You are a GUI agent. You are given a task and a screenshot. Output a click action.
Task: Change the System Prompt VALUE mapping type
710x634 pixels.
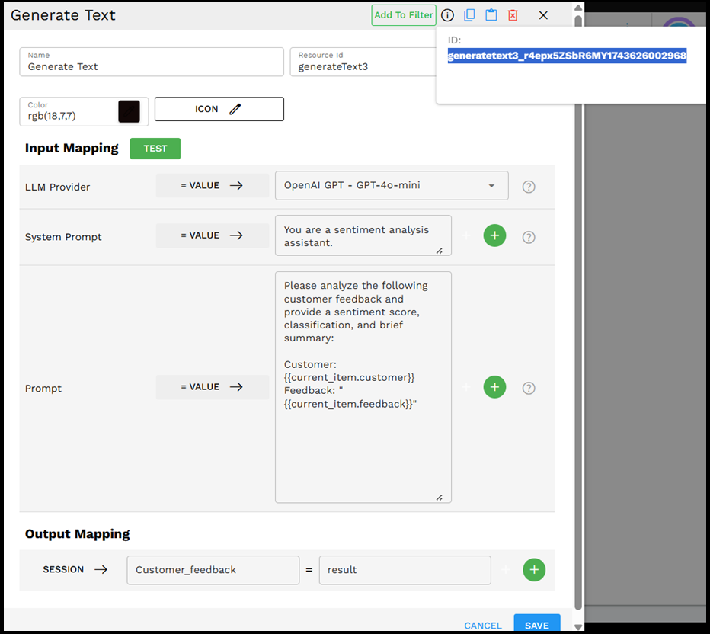[x=212, y=235]
